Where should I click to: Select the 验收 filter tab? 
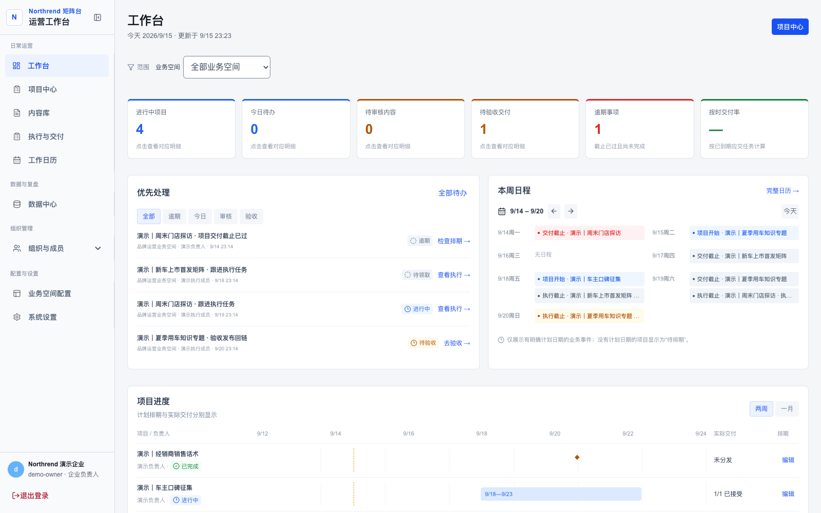(x=251, y=216)
